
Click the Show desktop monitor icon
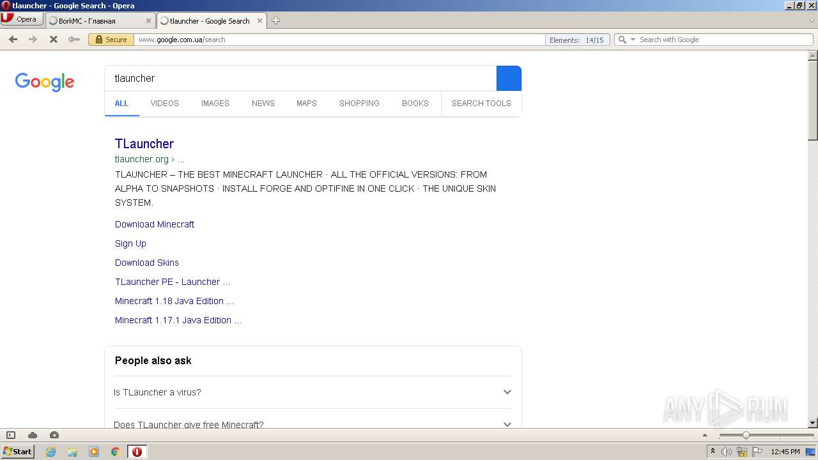pyautogui.click(x=811, y=452)
